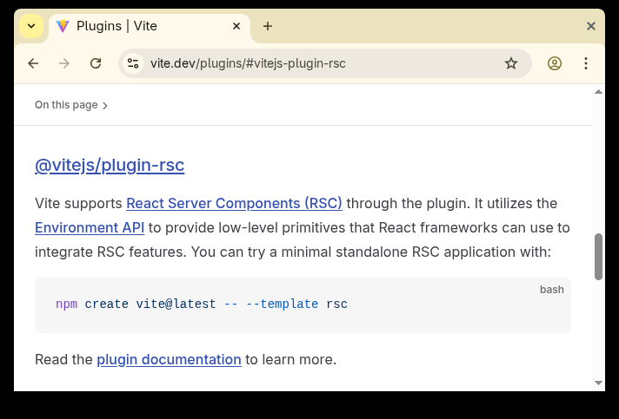Click the npm create vite code block
This screenshot has height=419, width=619.
pyautogui.click(x=303, y=305)
